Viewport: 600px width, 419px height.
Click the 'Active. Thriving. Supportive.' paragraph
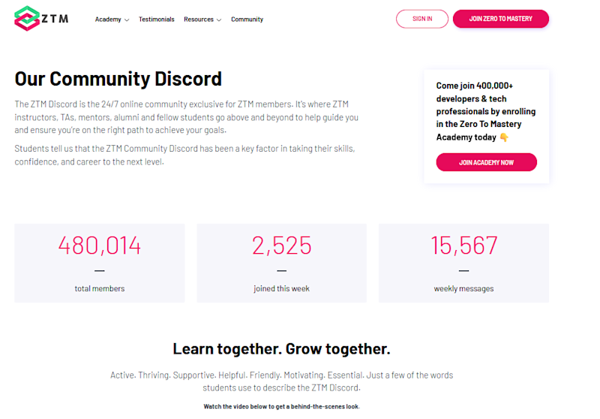pos(282,381)
